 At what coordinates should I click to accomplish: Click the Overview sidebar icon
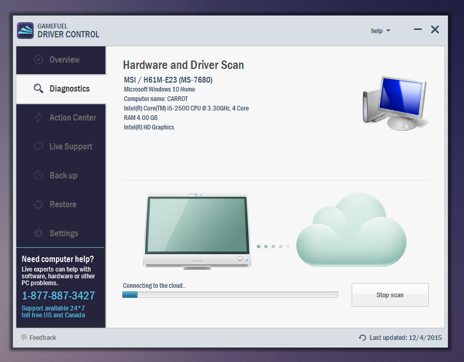(38, 59)
